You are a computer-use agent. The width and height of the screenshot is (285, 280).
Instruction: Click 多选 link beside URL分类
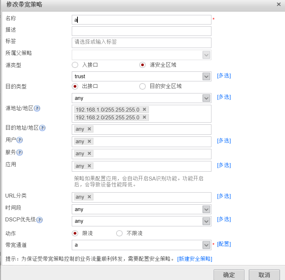click(224, 196)
